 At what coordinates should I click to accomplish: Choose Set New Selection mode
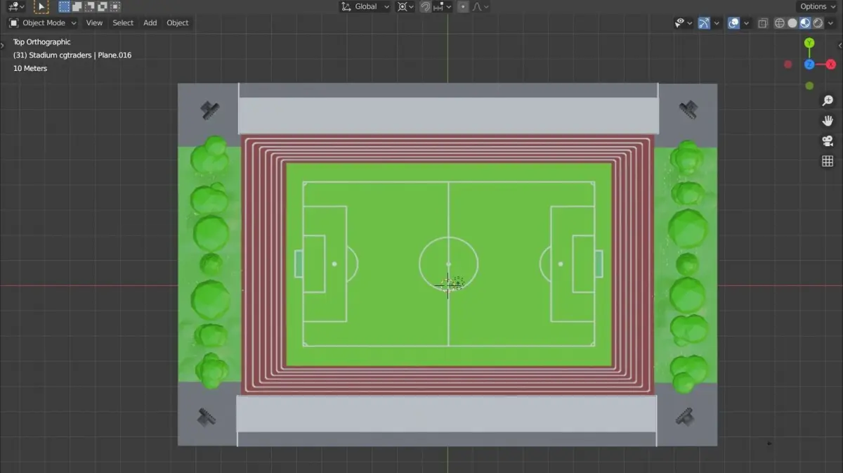(65, 6)
